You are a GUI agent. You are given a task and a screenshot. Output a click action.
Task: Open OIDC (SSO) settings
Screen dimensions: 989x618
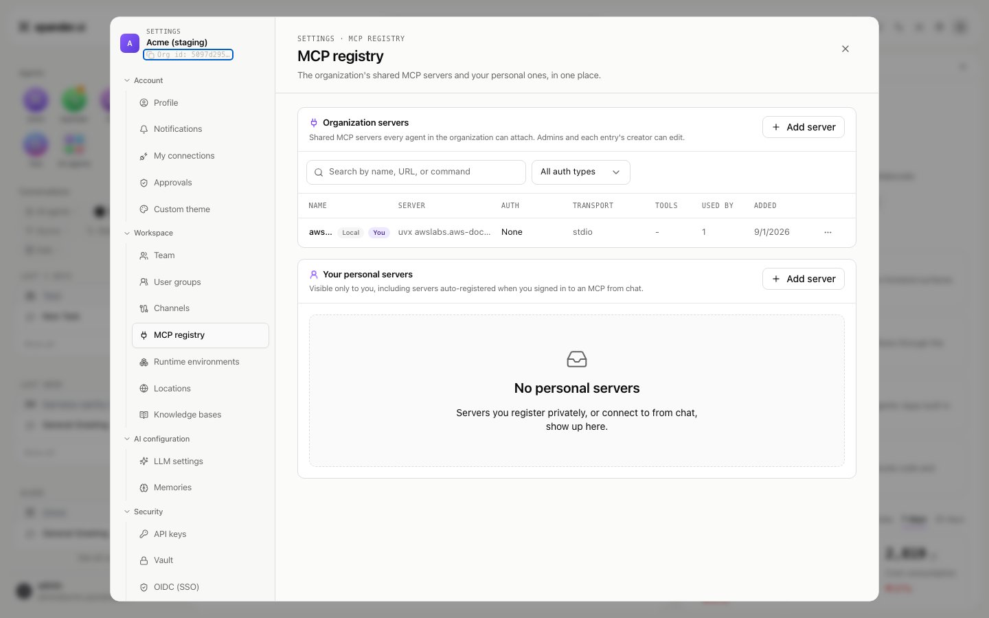click(x=200, y=587)
